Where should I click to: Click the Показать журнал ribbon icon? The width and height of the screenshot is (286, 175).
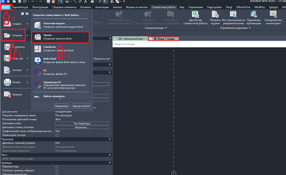[x=215, y=14]
